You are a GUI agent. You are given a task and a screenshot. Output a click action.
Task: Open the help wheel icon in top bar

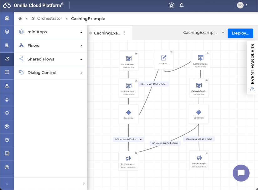coord(171,5)
